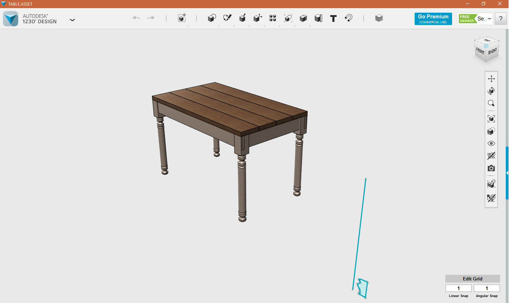The width and height of the screenshot is (510, 303).
Task: Capture an image using the camera icon
Action: 491,168
